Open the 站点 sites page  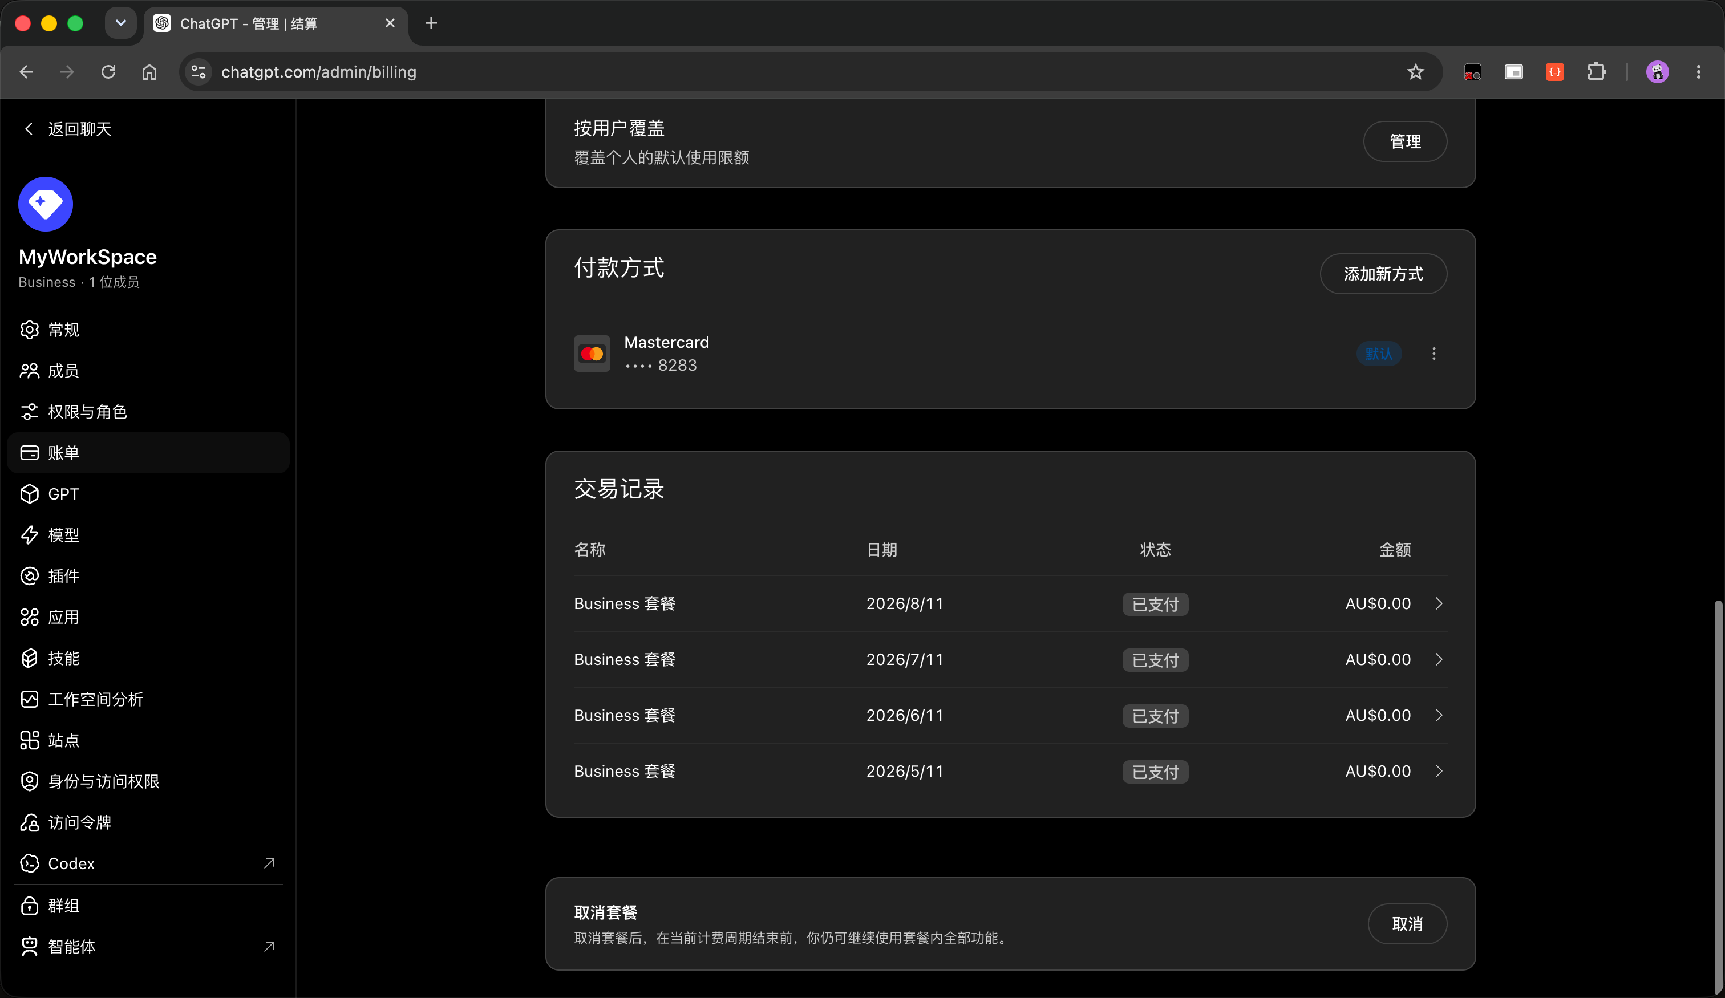pyautogui.click(x=148, y=741)
